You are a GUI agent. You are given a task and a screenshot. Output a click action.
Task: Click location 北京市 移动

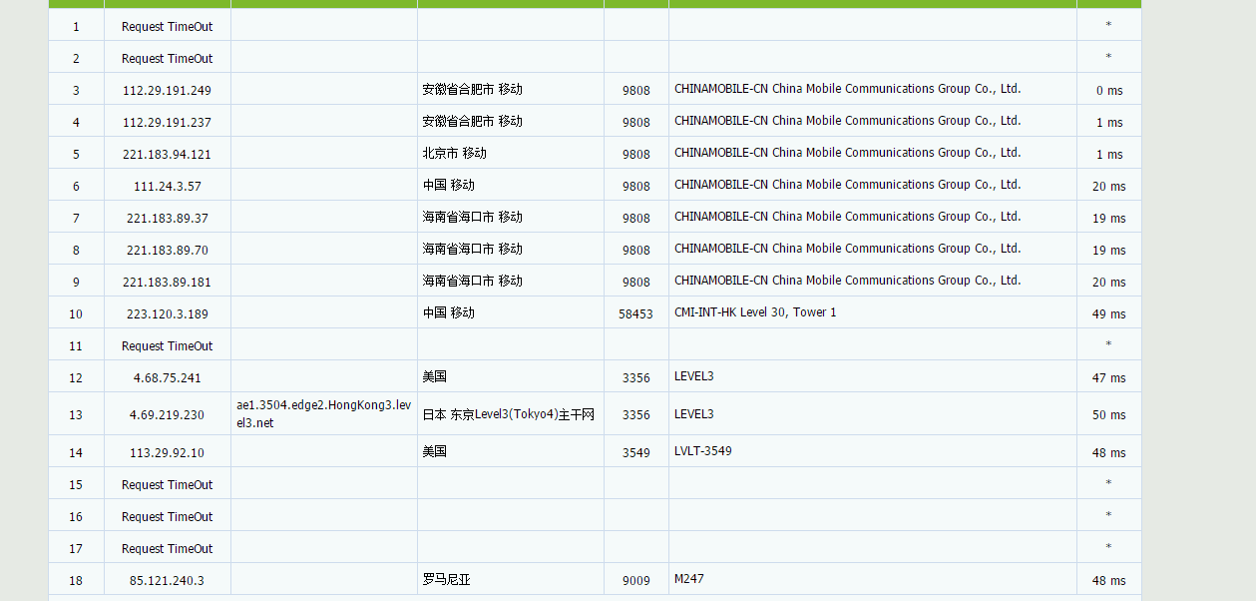454,153
